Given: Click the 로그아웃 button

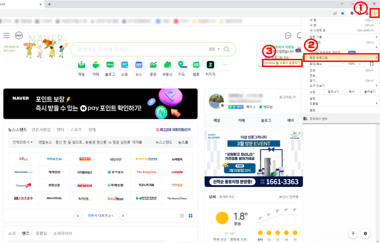Looking at the screenshot, I should click(287, 97).
